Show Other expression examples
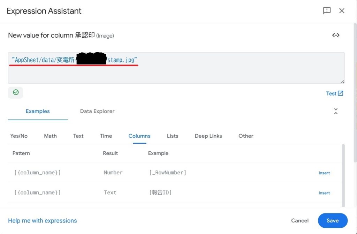 (246, 136)
